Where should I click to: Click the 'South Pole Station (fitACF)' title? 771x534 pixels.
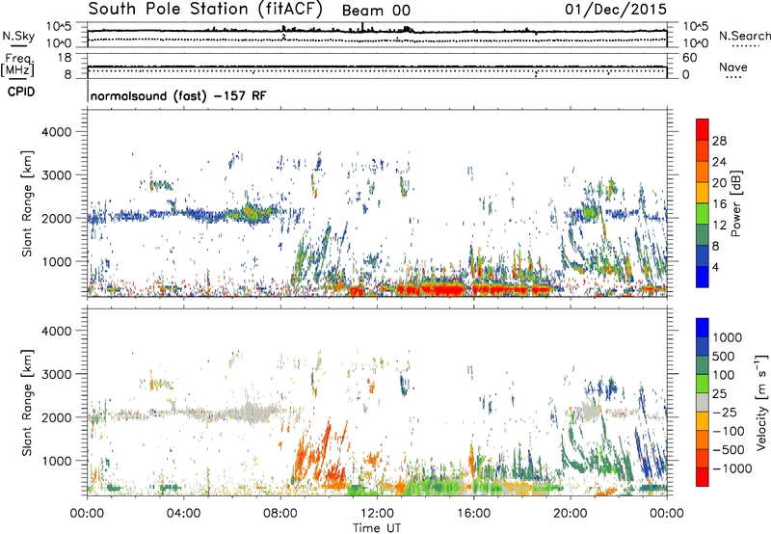pyautogui.click(x=205, y=10)
